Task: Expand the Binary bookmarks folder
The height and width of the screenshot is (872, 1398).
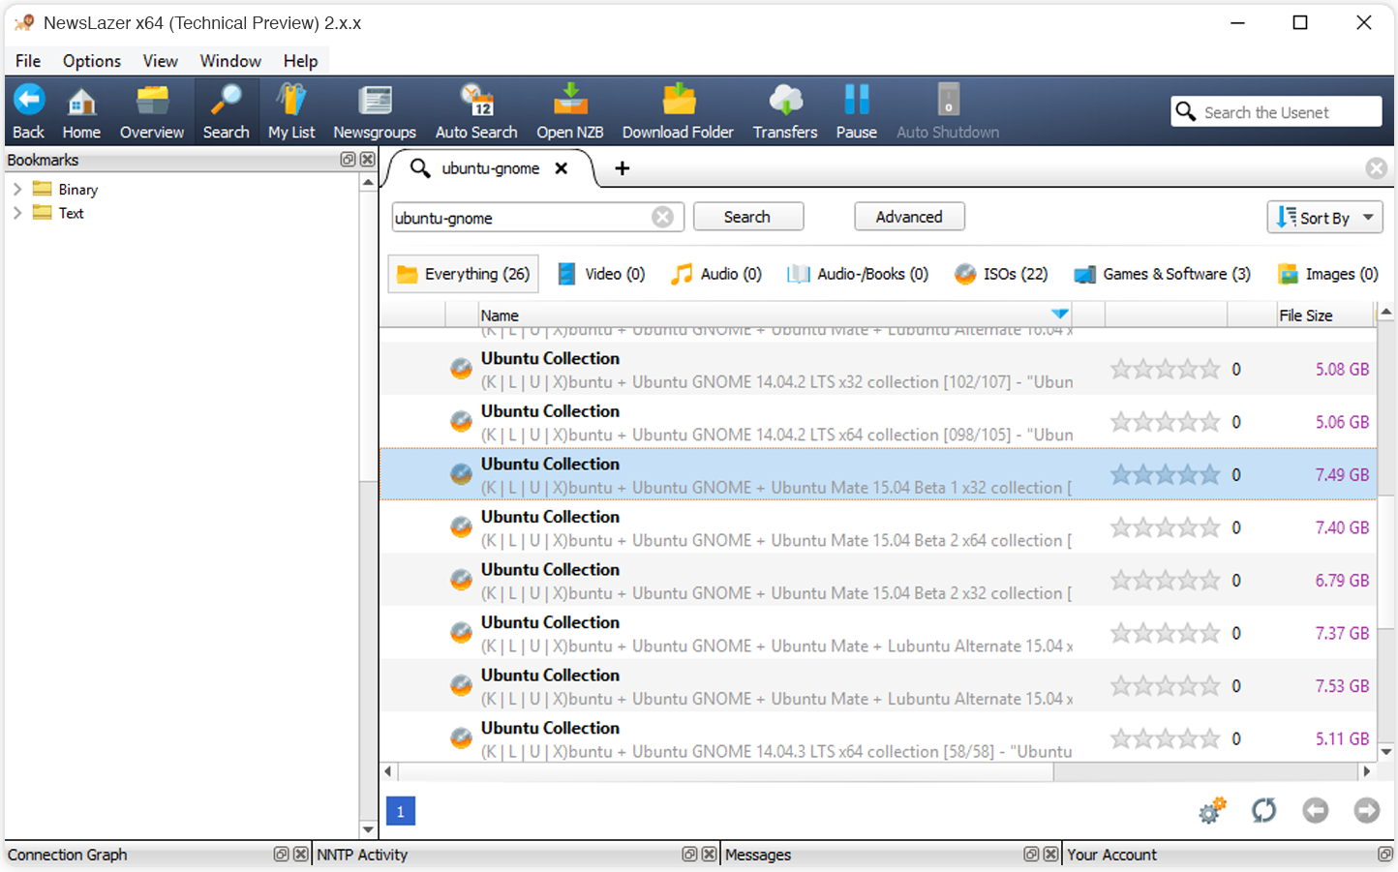Action: point(17,190)
